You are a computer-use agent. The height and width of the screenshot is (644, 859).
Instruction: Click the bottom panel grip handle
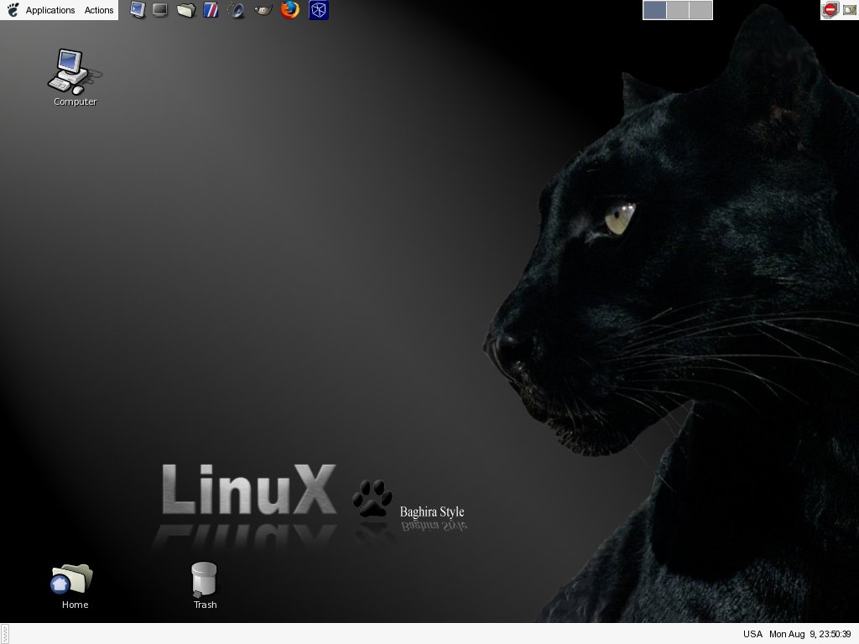point(4,634)
